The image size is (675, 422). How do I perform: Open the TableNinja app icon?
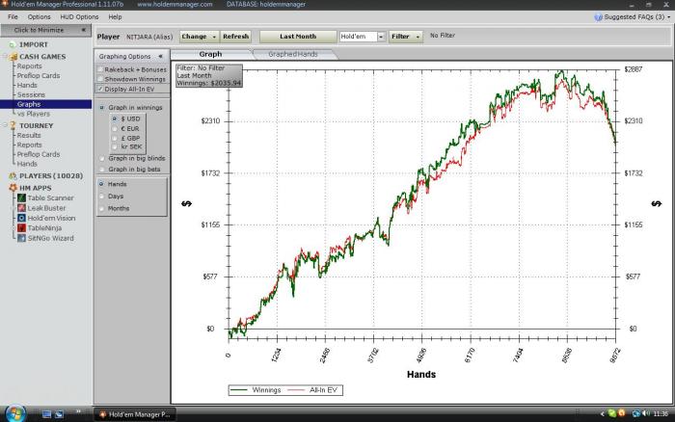point(21,228)
